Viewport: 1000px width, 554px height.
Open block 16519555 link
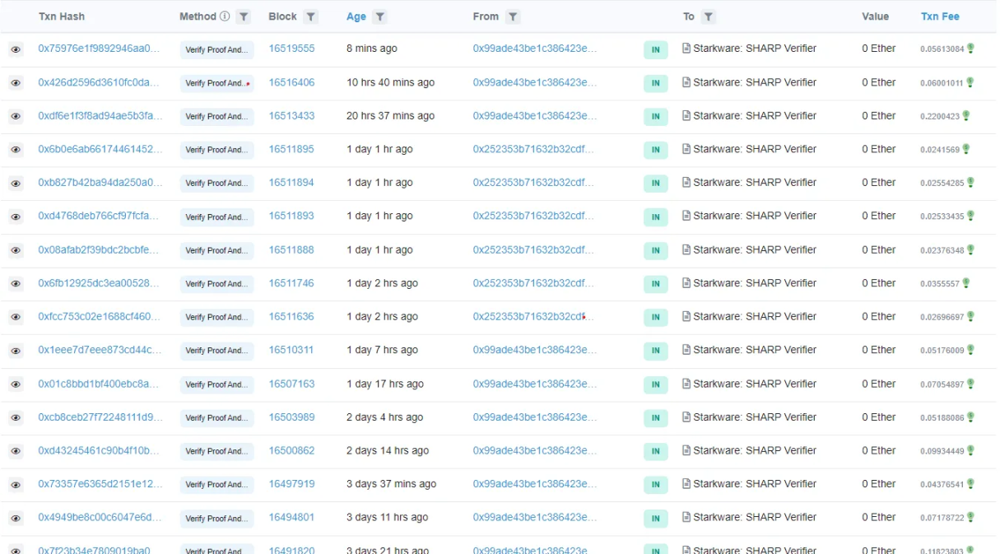pos(291,49)
